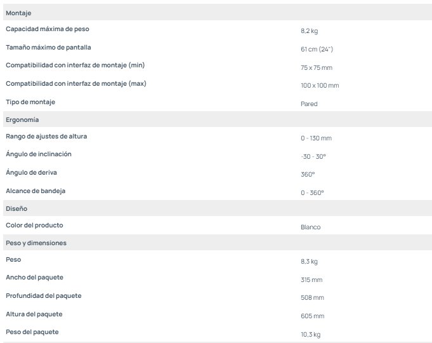Image resolution: width=432 pixels, height=343 pixels.
Task: Click the Ángulo de deriva label
Action: pos(32,172)
